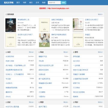Viewport: 108px width, 108px height.
Task: Click the blue 搜索 search button
Action: (64, 3)
